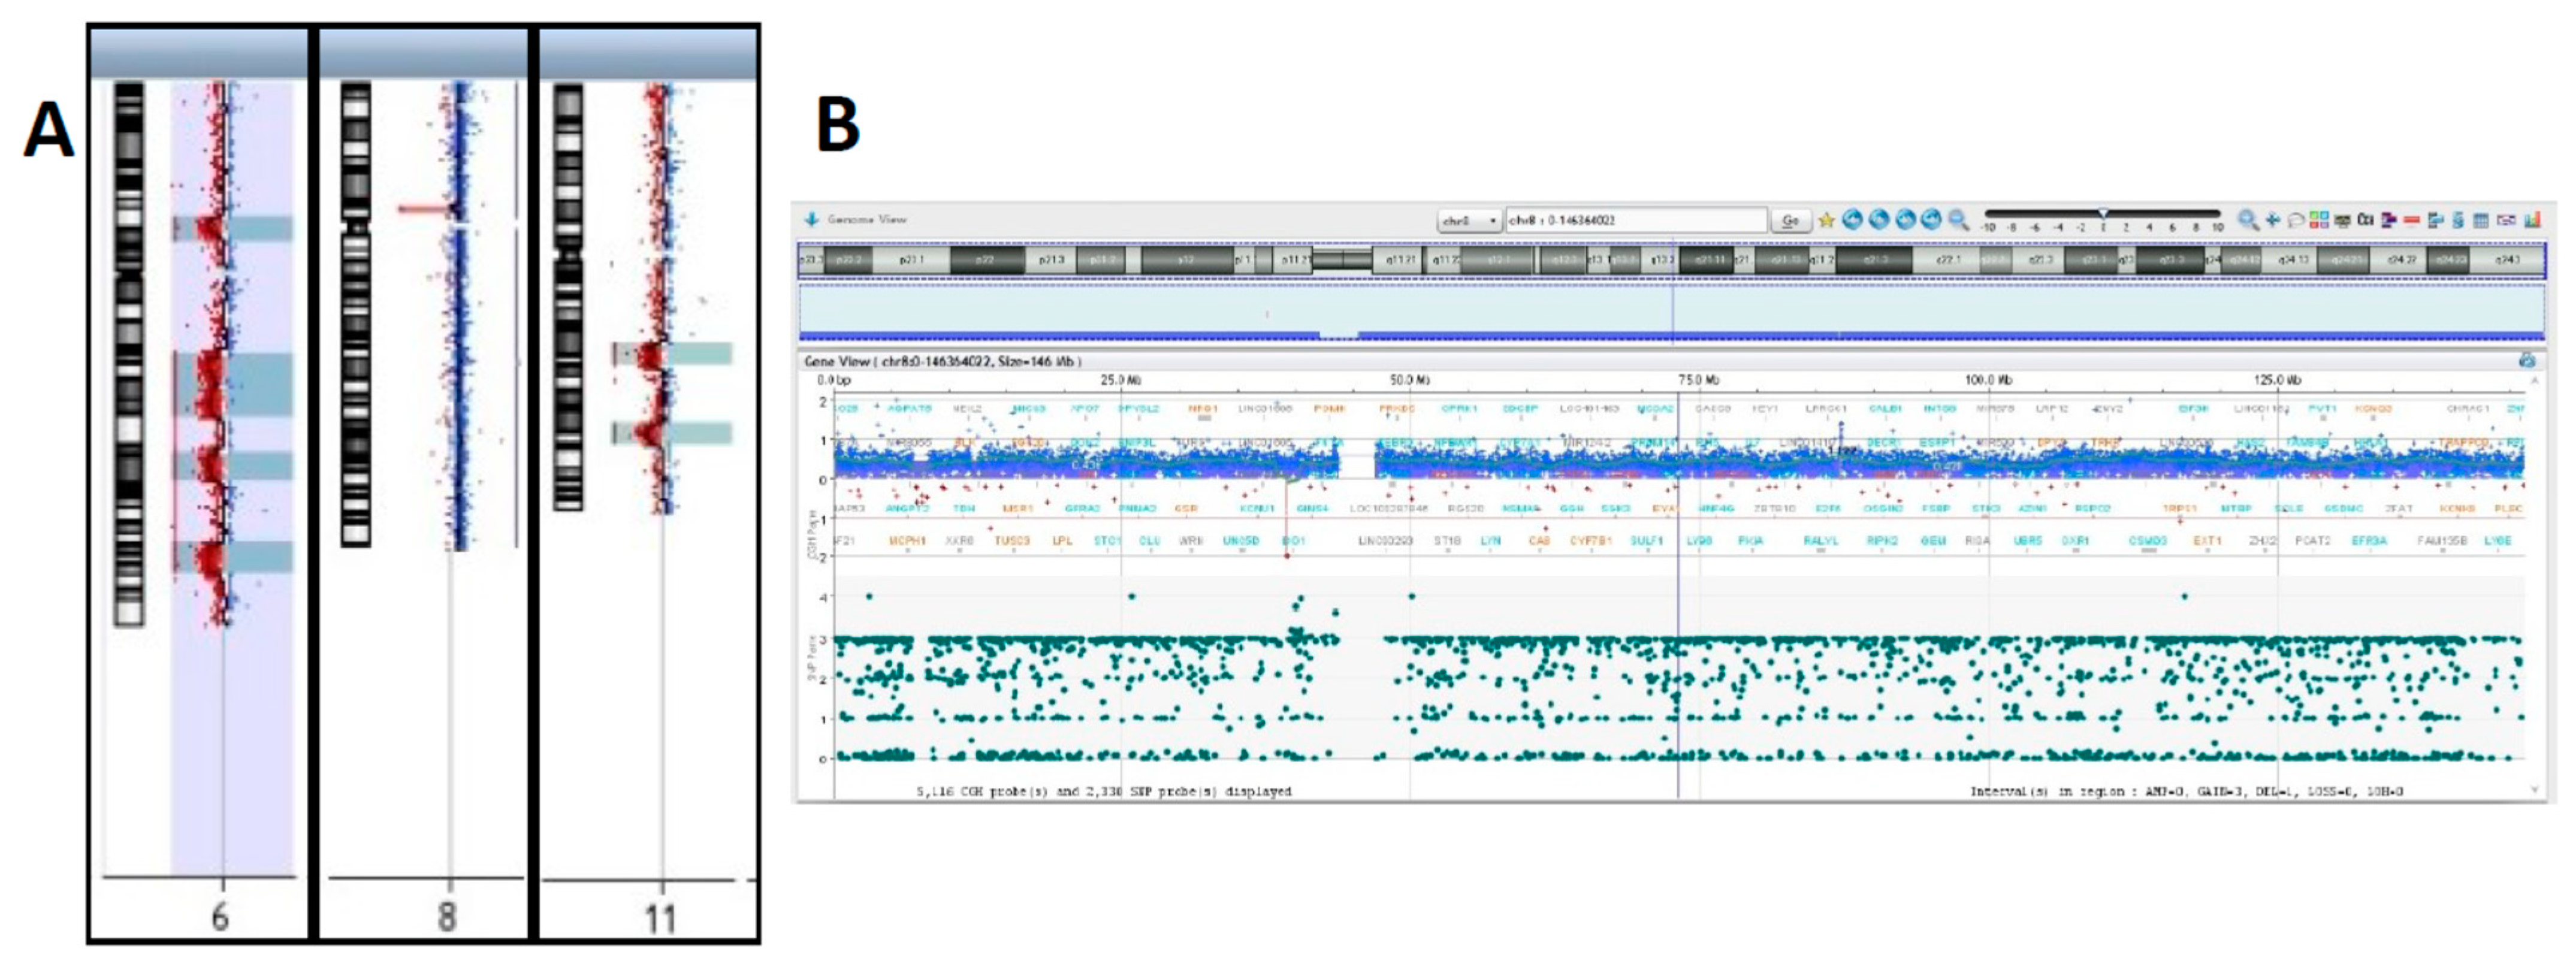Click the blue table grid icon
Screen dimensions: 2576x970
coord(2481,221)
